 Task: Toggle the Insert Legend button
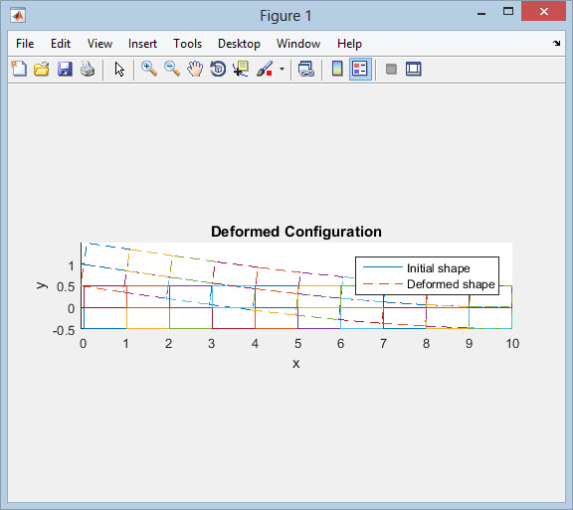tap(360, 69)
